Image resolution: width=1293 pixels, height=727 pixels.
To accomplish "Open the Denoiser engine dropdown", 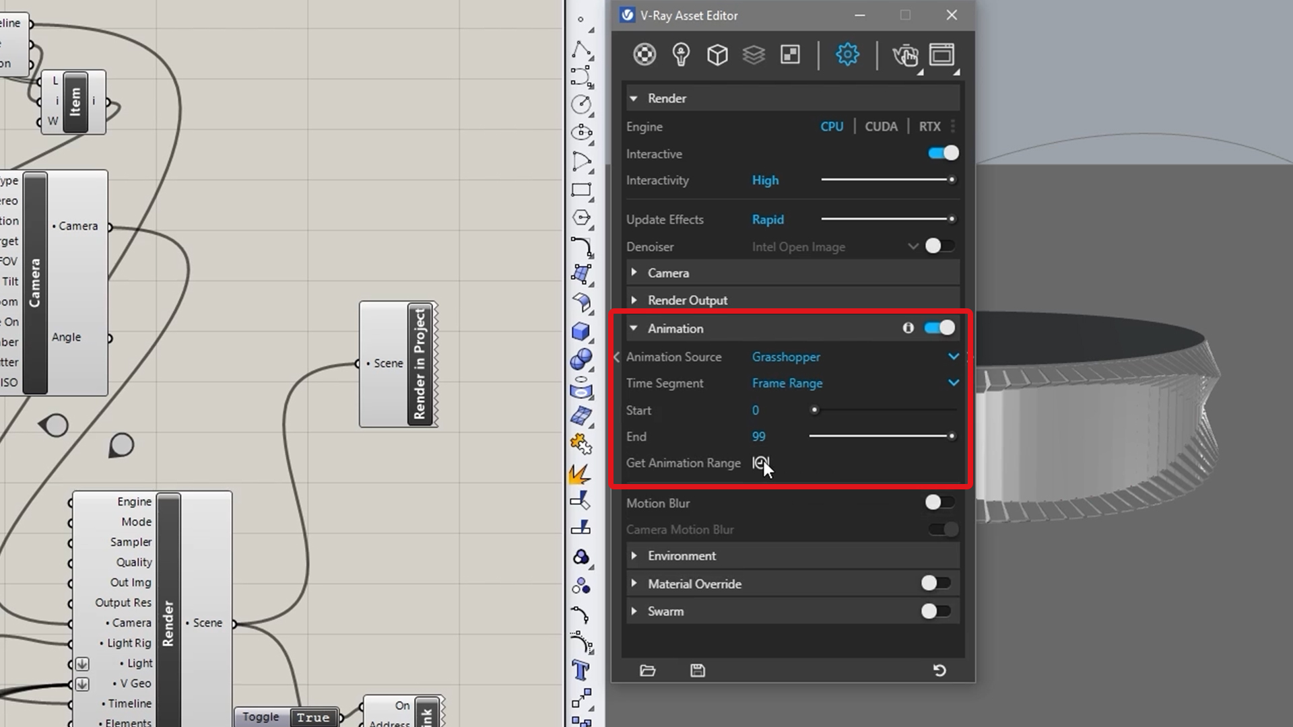I will point(835,246).
